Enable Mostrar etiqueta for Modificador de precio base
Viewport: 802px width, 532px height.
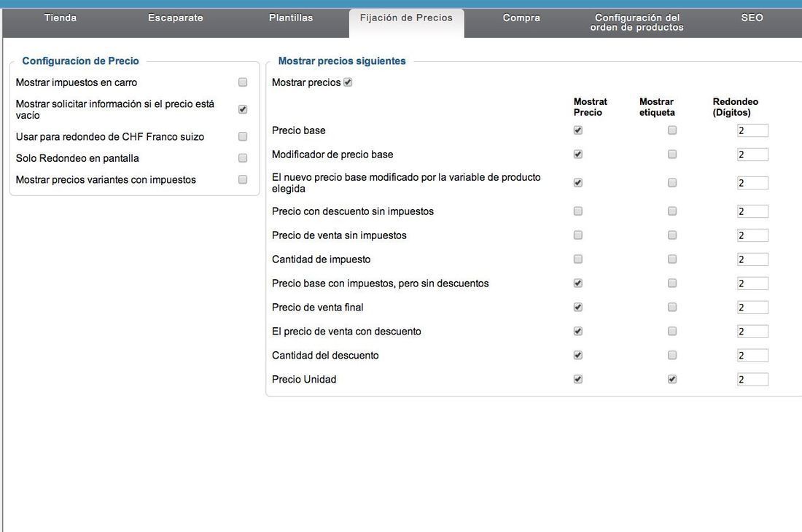(672, 154)
